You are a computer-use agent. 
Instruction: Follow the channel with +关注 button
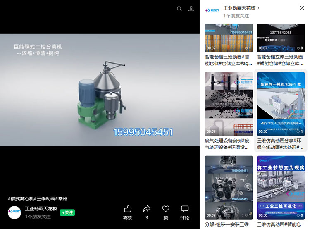pyautogui.click(x=67, y=212)
